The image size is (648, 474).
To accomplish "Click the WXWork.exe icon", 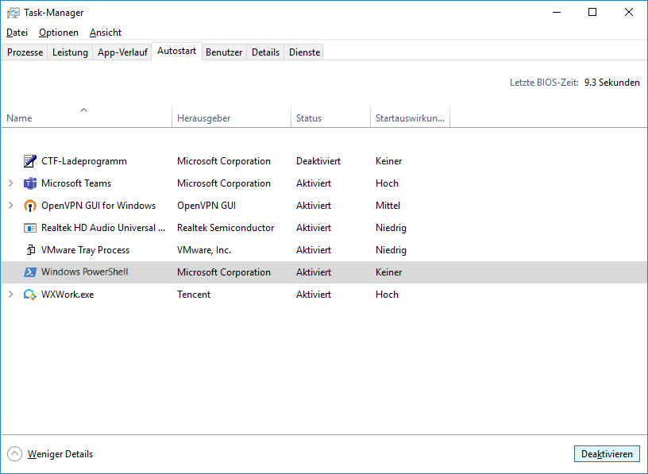I will point(30,295).
